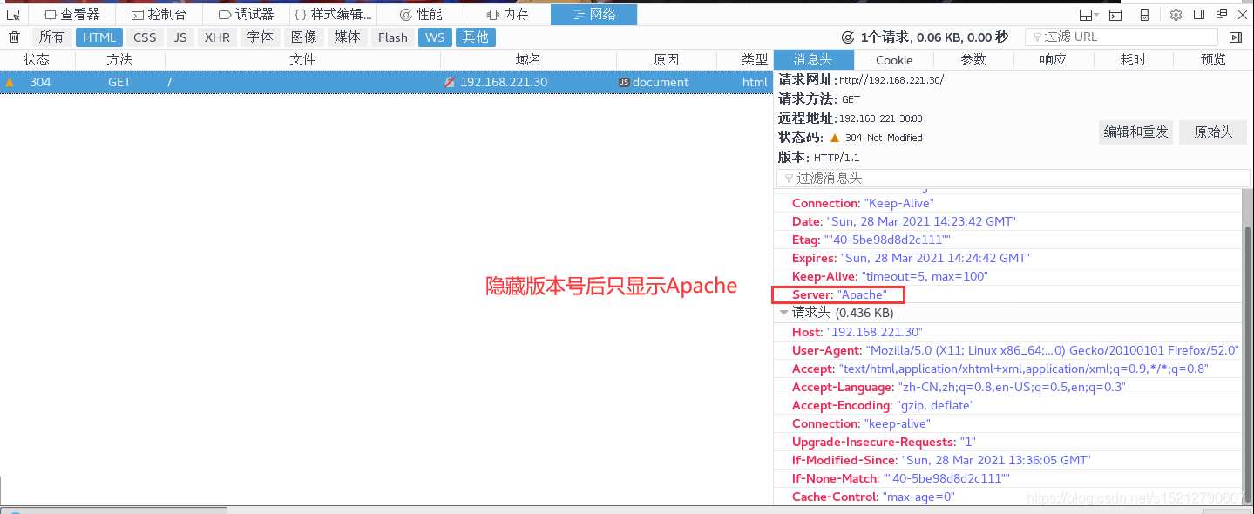Sort by 文件 column header
Screen dimensions: 1254x514
point(302,59)
